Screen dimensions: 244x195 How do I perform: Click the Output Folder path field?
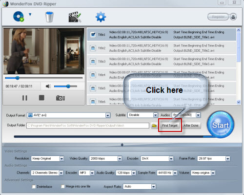88,126
